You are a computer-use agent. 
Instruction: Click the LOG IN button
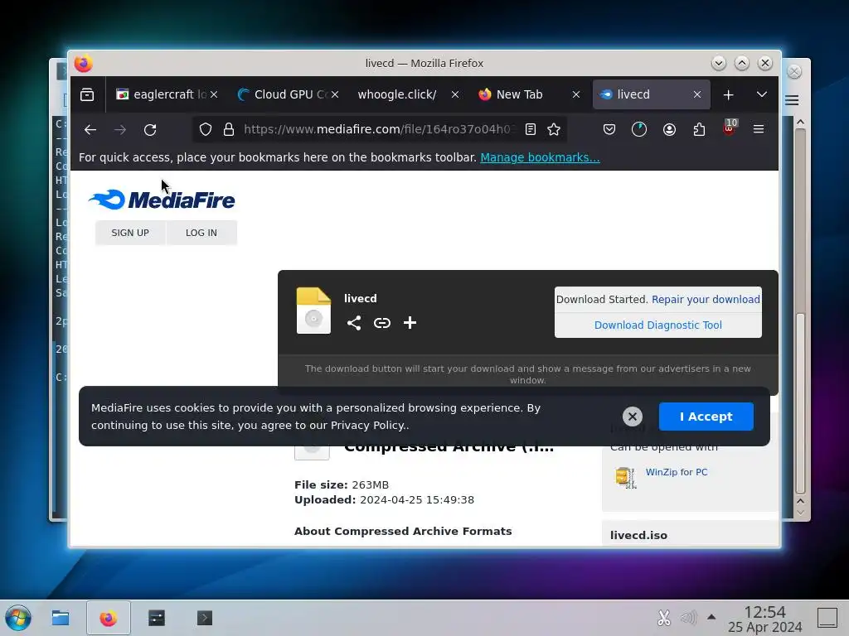[201, 233]
